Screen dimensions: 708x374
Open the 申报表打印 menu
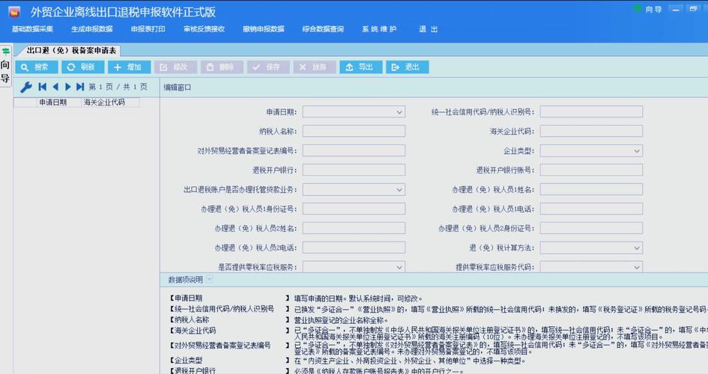(x=148, y=29)
